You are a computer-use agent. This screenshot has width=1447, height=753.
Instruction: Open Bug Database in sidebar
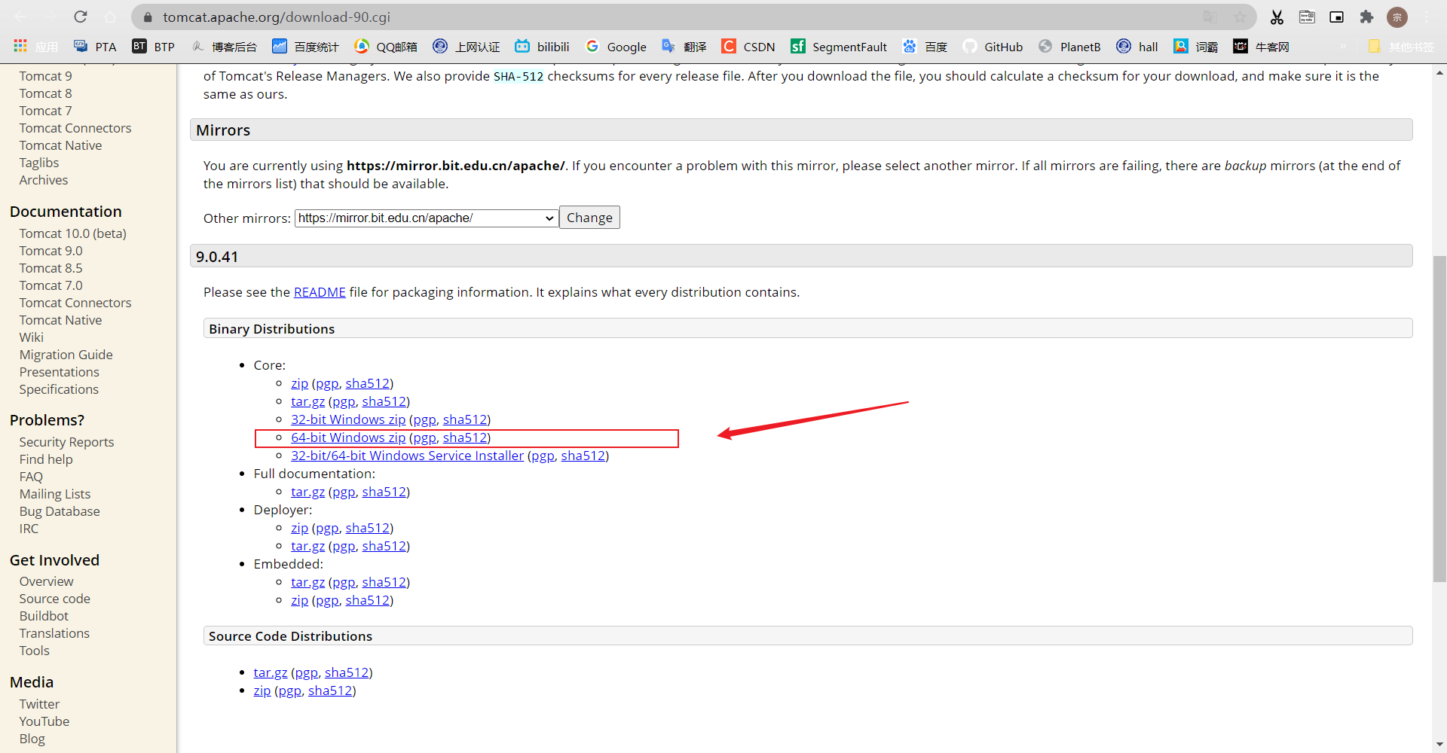point(60,511)
